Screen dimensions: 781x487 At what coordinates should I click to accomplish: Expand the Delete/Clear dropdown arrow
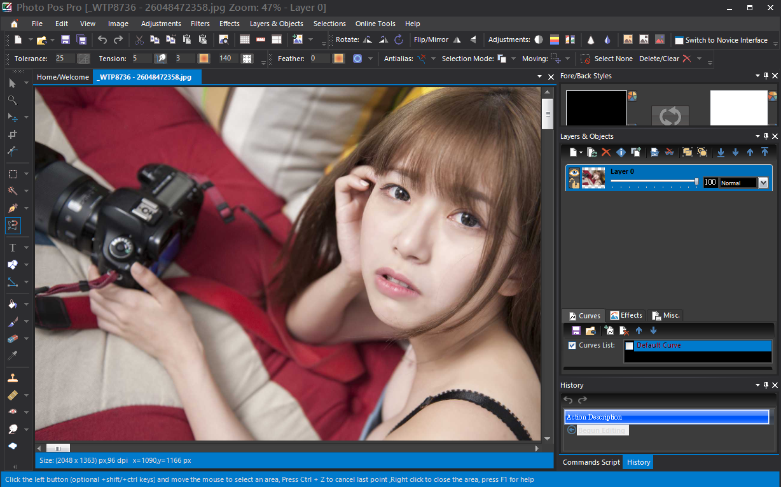[699, 59]
